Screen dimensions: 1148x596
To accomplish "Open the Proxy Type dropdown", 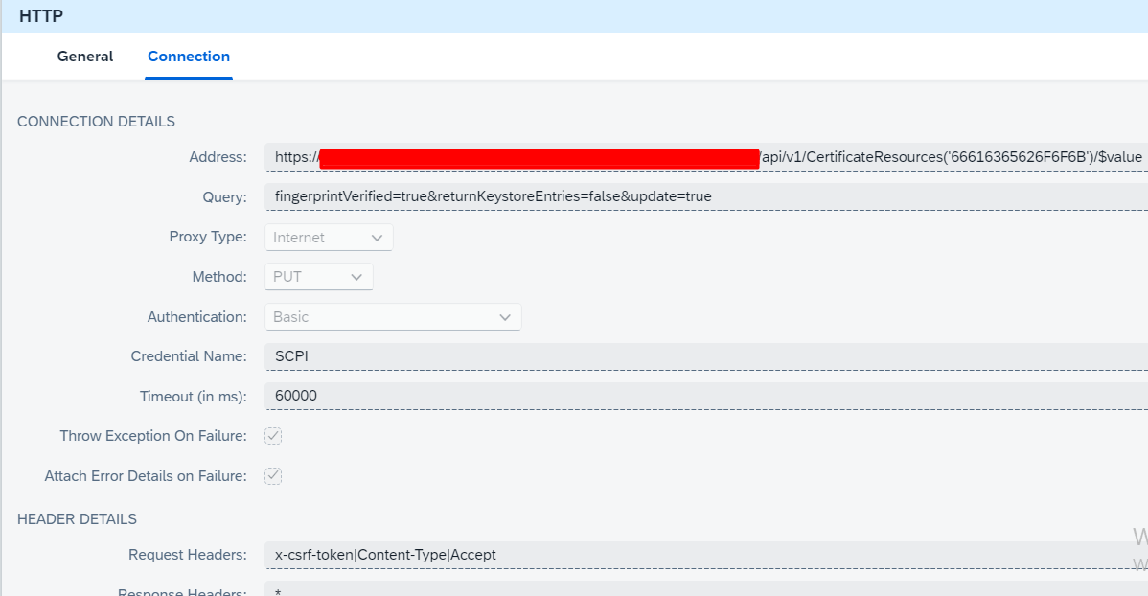I will click(328, 238).
